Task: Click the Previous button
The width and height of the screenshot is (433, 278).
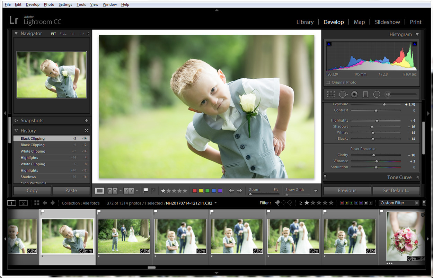Action: (x=347, y=190)
